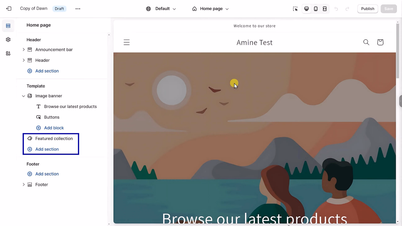Expand the Announcement bar section
This screenshot has height=226, width=402.
pyautogui.click(x=24, y=50)
